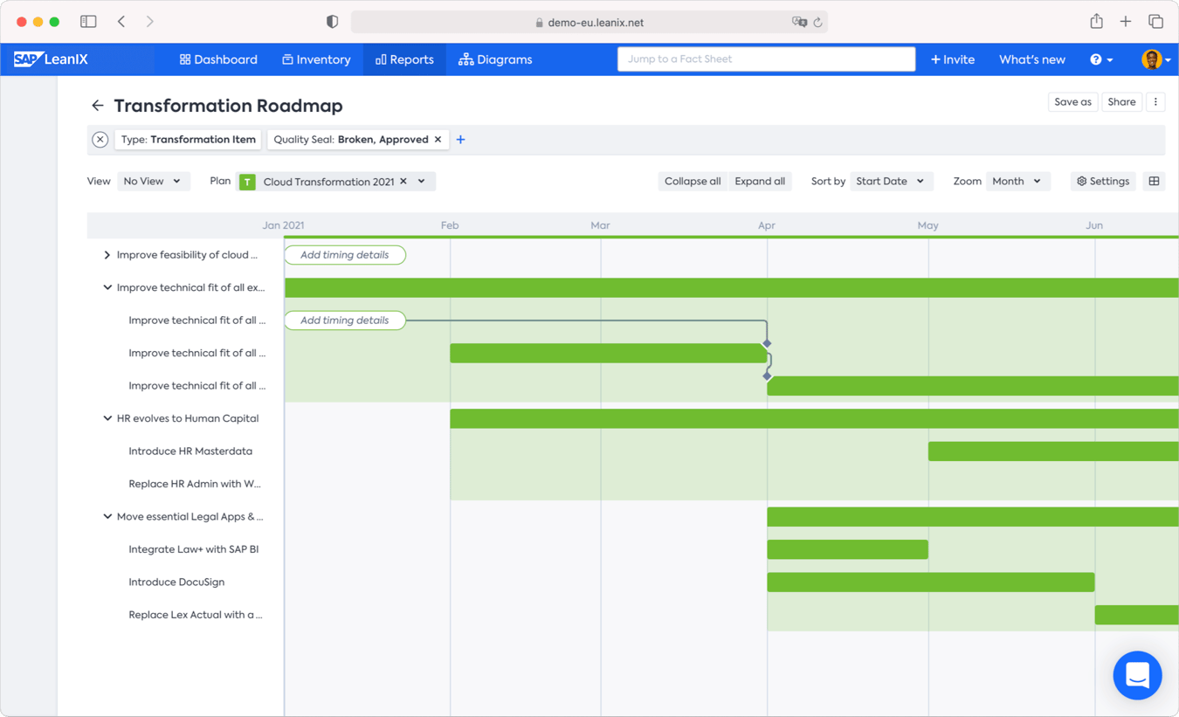Add a new filter with plus icon
1179x717 pixels.
point(460,140)
